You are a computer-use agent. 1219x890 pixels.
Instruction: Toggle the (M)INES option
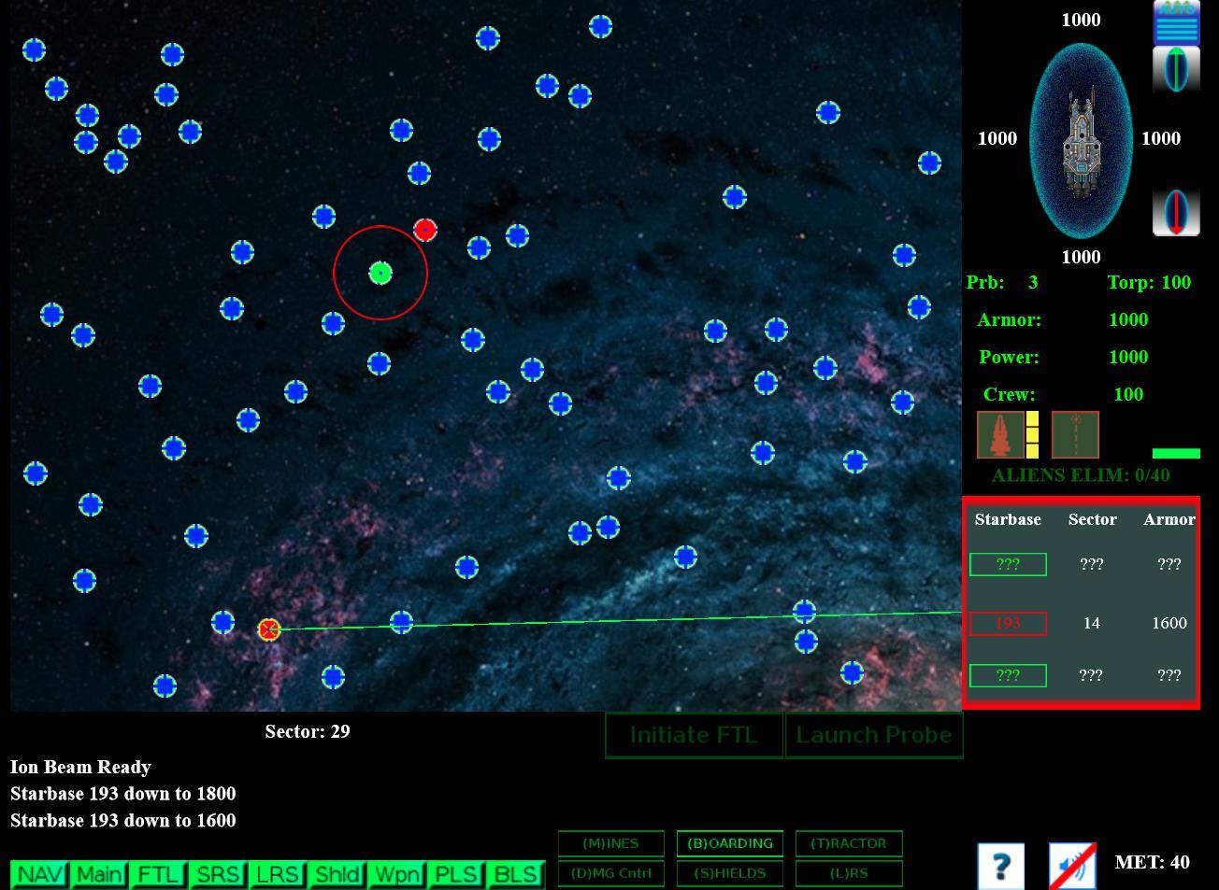click(611, 843)
